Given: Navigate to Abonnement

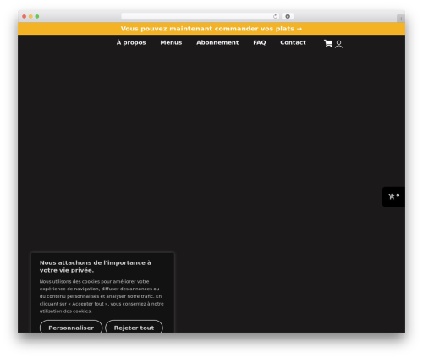Looking at the screenshot, I should (x=217, y=42).
